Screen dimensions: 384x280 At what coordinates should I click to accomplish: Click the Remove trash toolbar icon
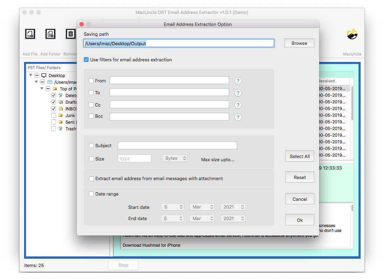70,34
